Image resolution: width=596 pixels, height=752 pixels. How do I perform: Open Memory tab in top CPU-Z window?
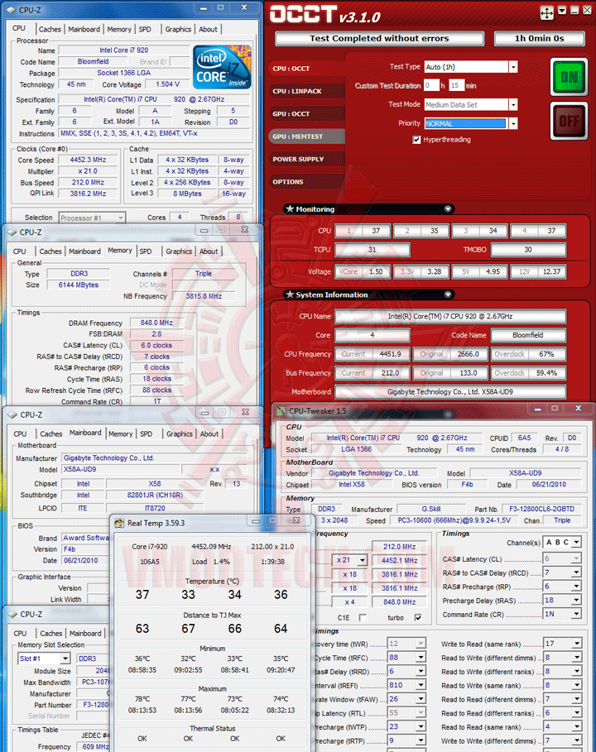point(119,29)
